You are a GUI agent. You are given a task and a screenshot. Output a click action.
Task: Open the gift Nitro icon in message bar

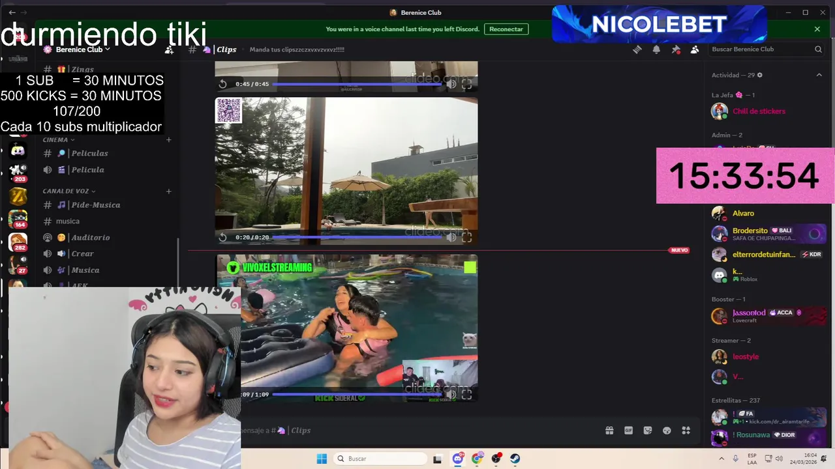609,431
